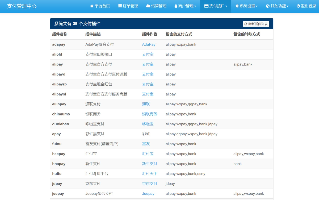Select 退出登录 to log out
319x200 pixels.
coord(306,6)
